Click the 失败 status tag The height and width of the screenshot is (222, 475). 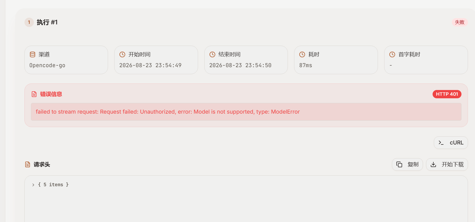click(460, 22)
